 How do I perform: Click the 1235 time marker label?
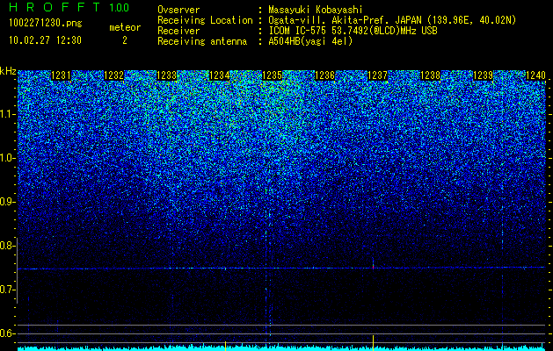273,75
